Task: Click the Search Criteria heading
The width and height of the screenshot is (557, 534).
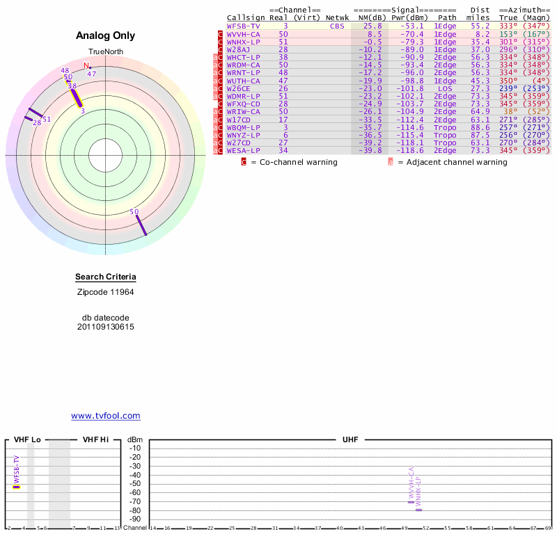Action: click(105, 277)
